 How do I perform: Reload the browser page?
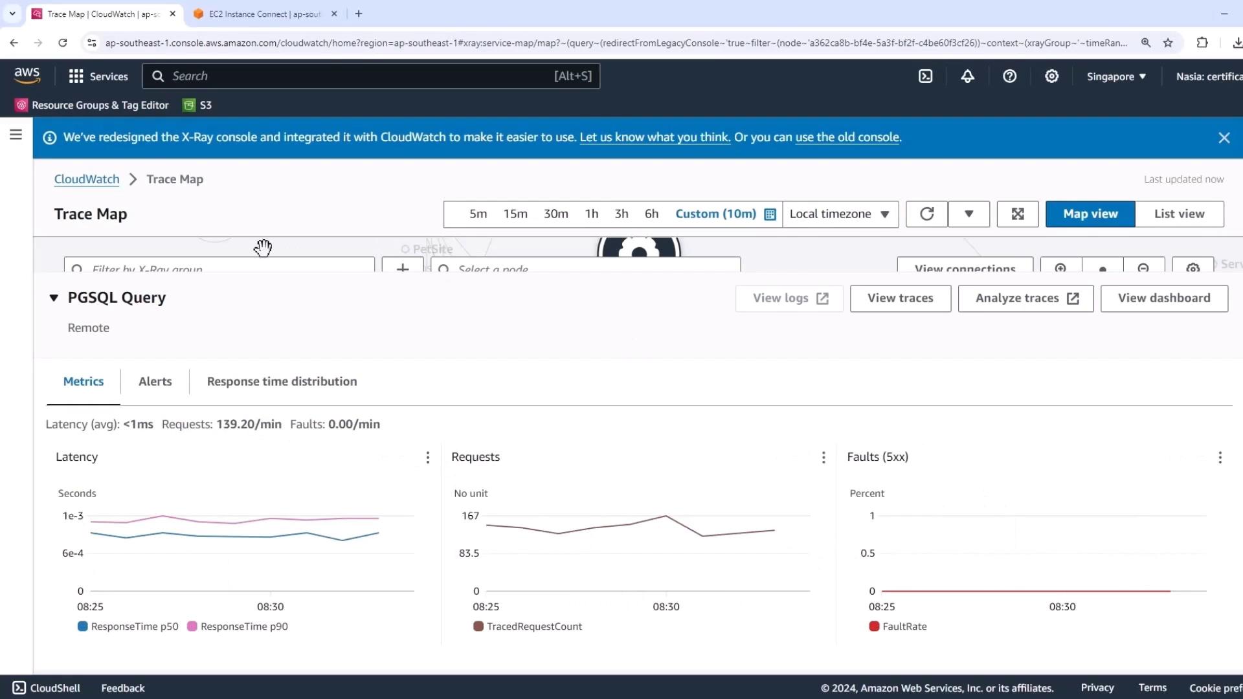click(63, 43)
